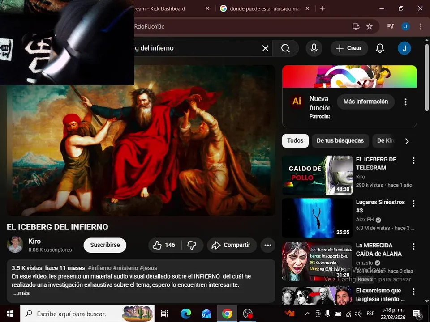The height and width of the screenshot is (322, 430).
Task: Open Task View on the taskbar
Action: 164,314
